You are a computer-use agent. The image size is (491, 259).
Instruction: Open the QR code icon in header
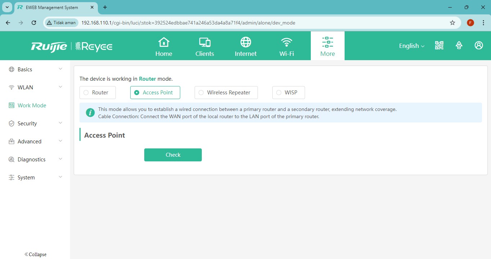pyautogui.click(x=439, y=45)
